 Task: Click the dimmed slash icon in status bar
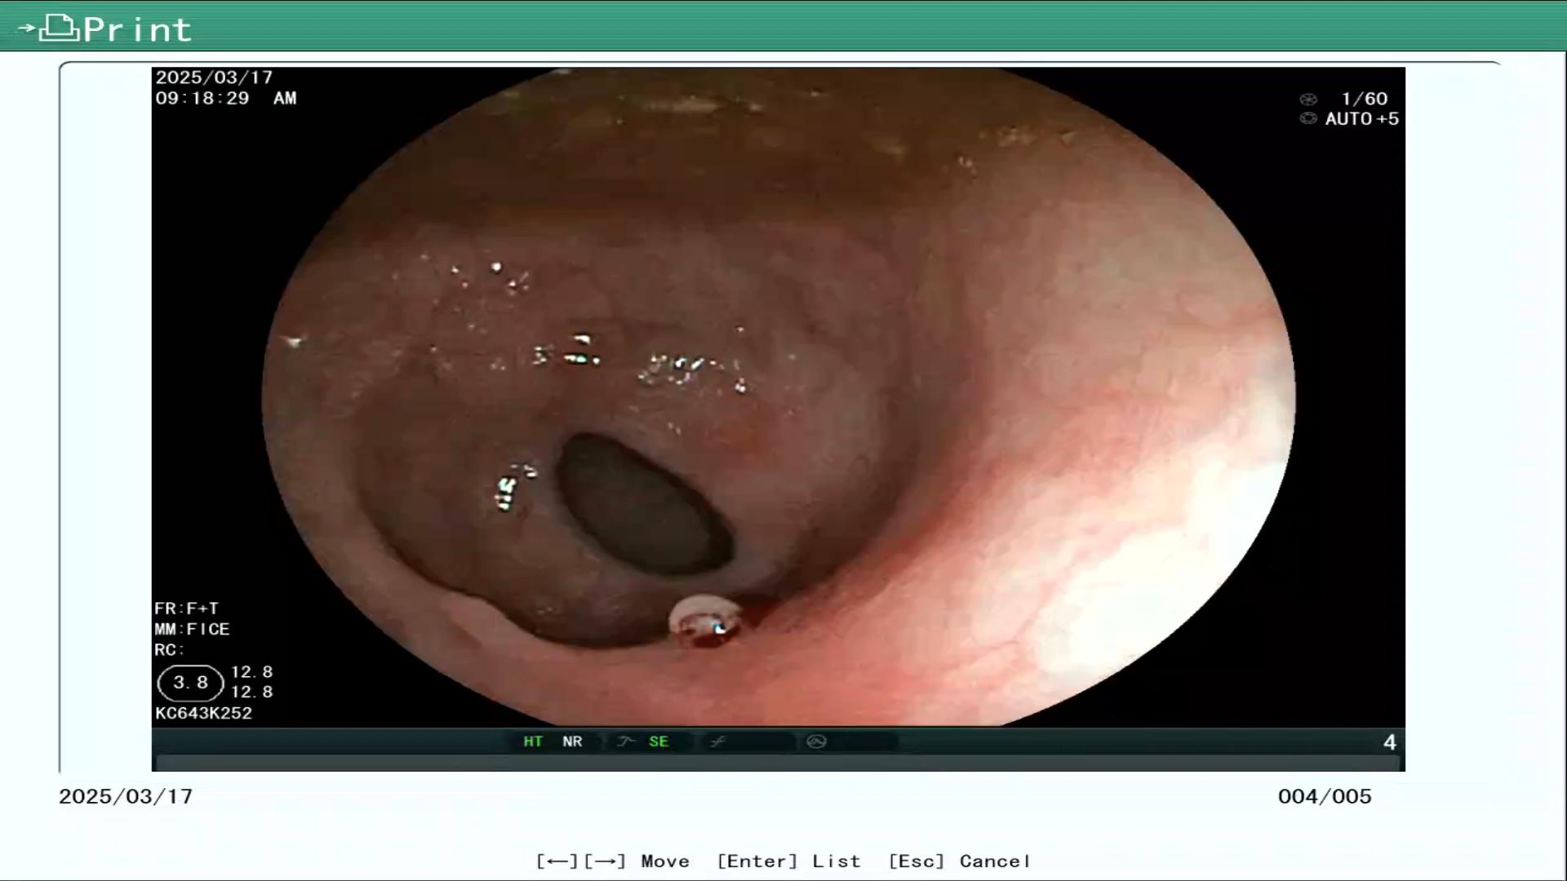click(717, 742)
